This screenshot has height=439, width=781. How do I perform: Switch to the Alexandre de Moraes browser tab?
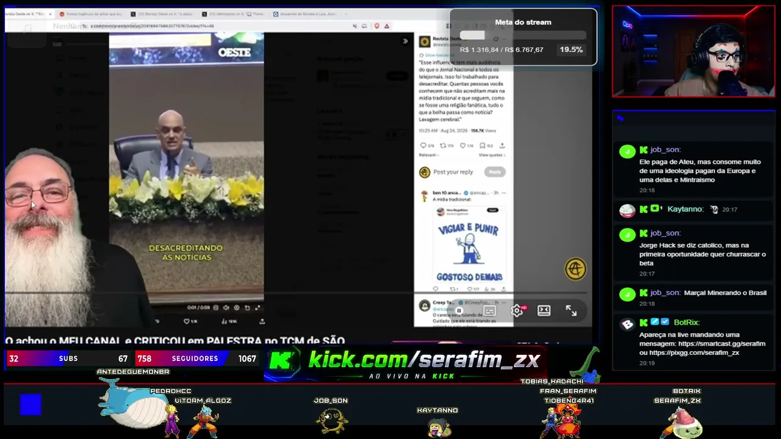click(x=304, y=14)
